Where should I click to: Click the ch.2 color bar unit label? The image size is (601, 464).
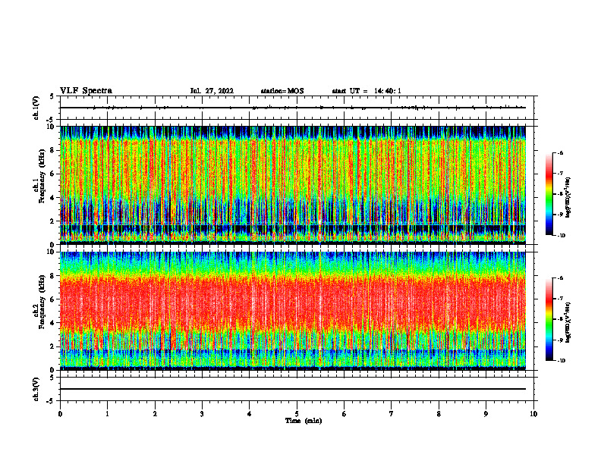pyautogui.click(x=568, y=322)
